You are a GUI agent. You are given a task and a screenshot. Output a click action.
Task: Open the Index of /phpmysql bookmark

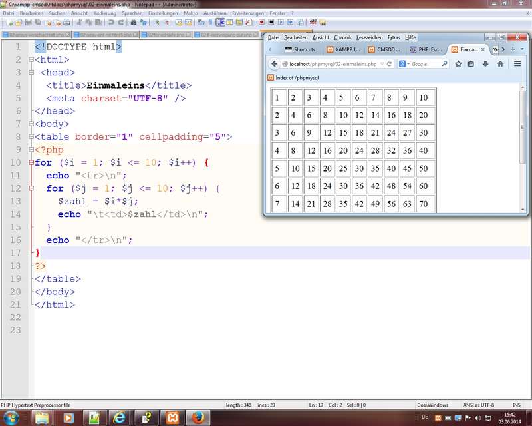[x=298, y=77]
